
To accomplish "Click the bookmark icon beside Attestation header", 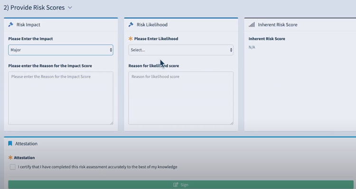I will tap(10, 144).
